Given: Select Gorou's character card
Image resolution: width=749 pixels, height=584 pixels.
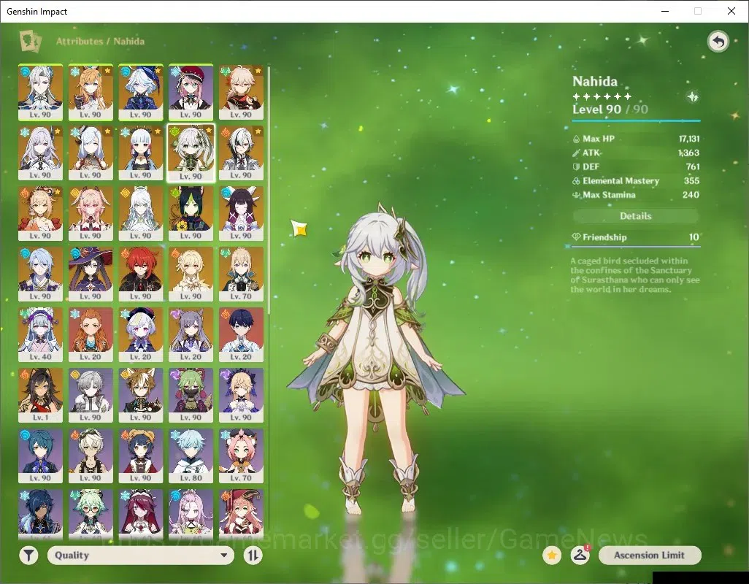Looking at the screenshot, I should [141, 396].
